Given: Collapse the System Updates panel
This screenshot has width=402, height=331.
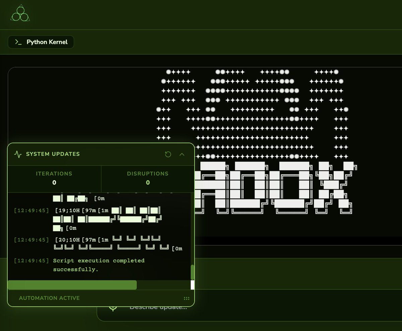Looking at the screenshot, I should 182,154.
